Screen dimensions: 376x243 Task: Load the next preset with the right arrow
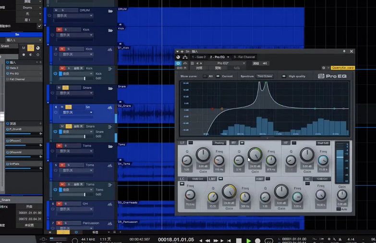(201, 63)
